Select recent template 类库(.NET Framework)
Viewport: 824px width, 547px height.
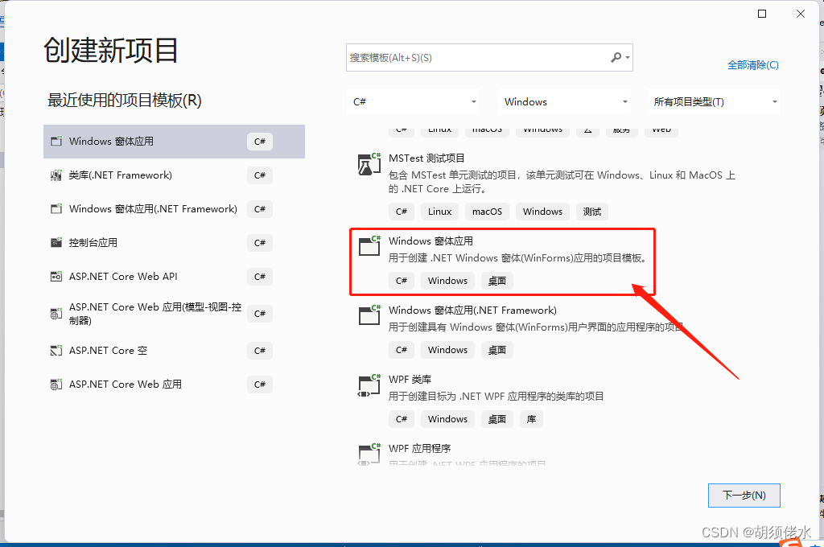click(x=174, y=175)
